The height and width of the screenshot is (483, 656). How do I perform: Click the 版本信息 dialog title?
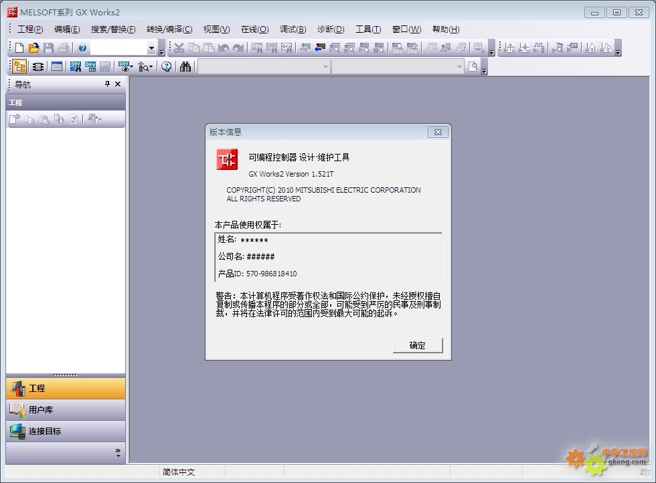click(226, 132)
